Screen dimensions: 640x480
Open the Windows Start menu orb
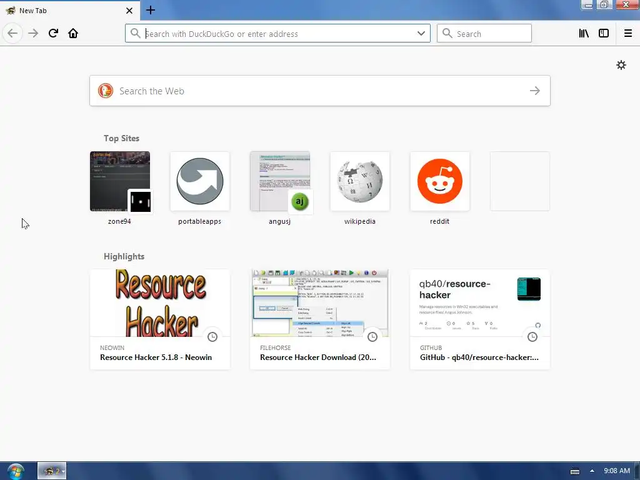click(x=16, y=471)
